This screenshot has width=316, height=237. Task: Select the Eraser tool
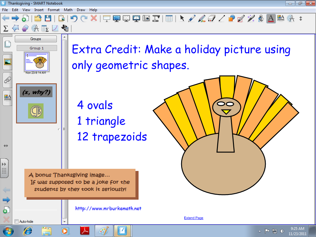point(211,18)
